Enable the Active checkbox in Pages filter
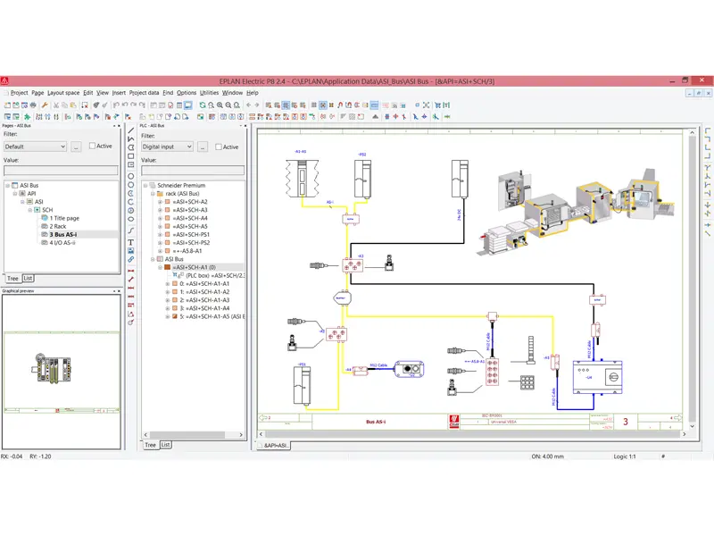 (x=92, y=147)
